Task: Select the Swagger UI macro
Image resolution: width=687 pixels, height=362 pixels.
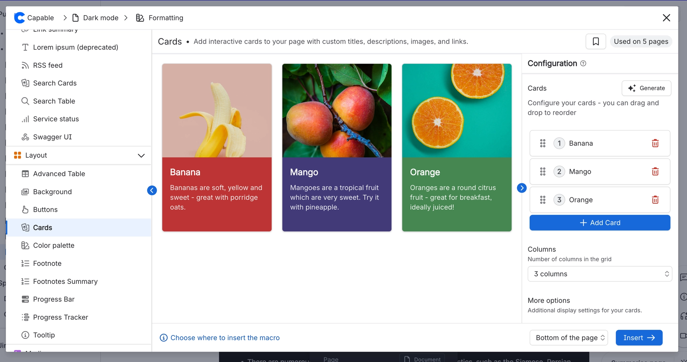Action: (x=52, y=137)
